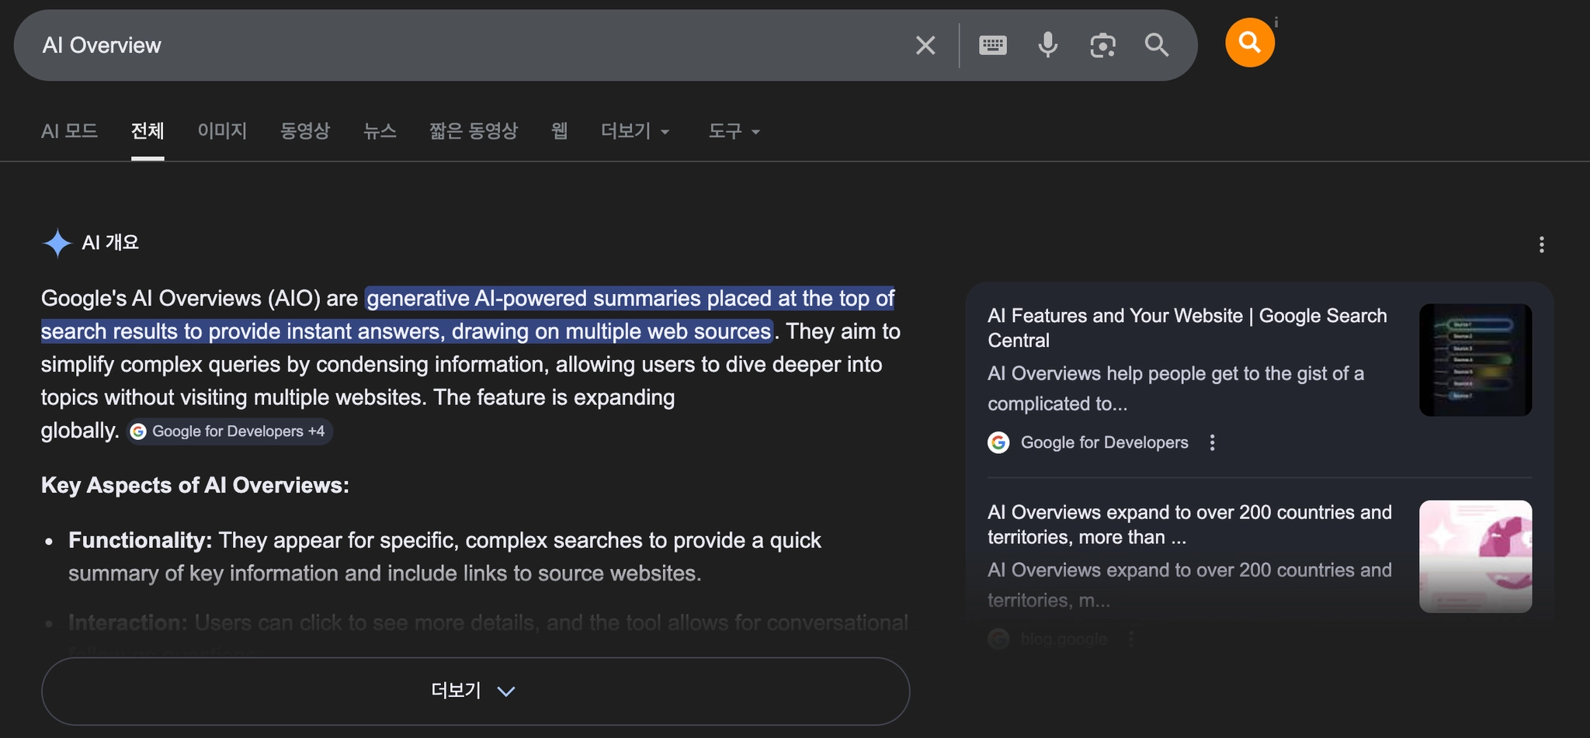Image resolution: width=1590 pixels, height=738 pixels.
Task: Open AI Features and Your Website link
Action: (1186, 327)
